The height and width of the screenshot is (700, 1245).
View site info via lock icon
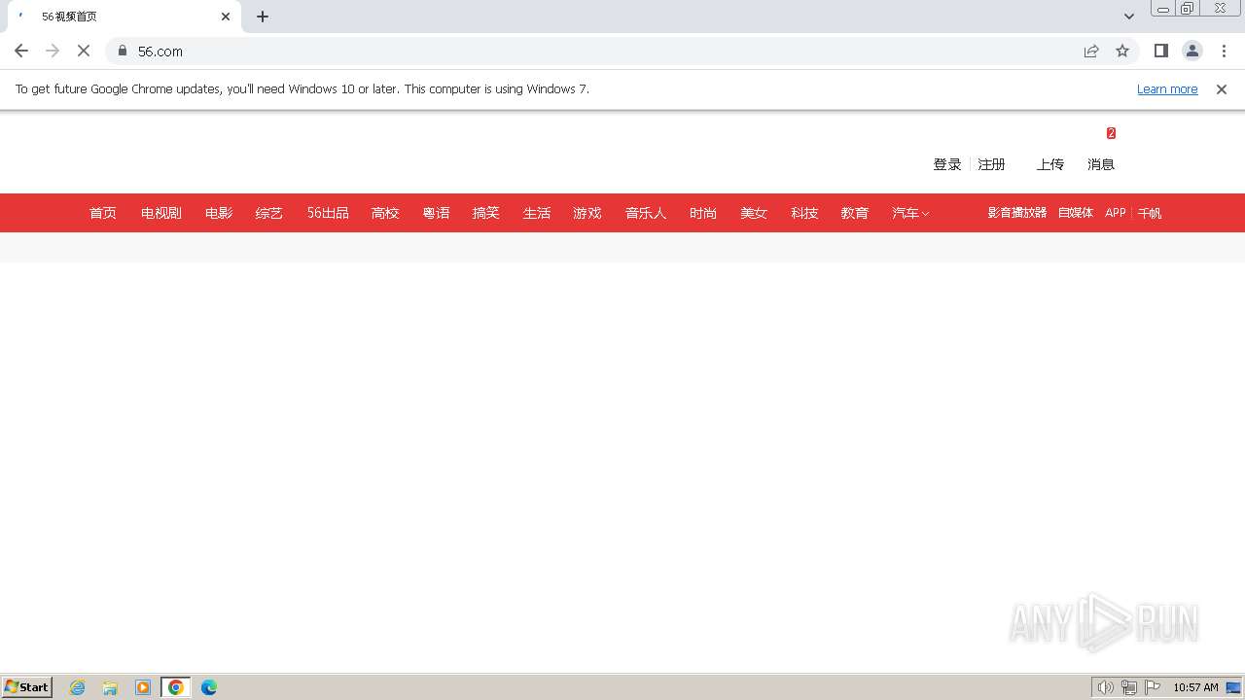tap(123, 51)
